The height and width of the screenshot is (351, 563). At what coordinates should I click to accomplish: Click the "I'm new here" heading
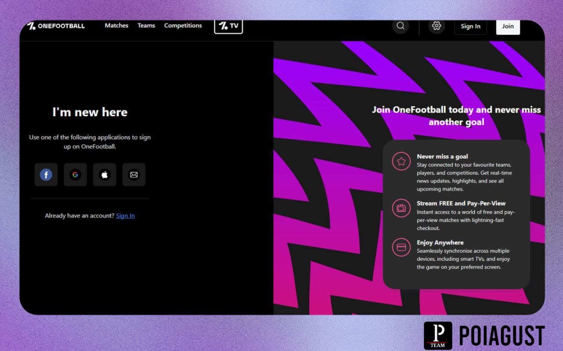pyautogui.click(x=90, y=112)
